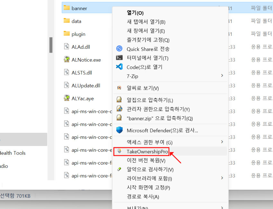The image size is (273, 209).
Task: Select Quick Share로 전송 entry
Action: pos(170,49)
